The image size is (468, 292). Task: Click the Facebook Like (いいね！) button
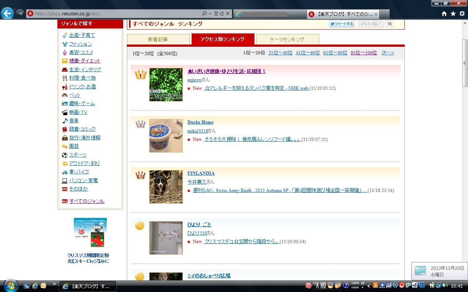(x=370, y=24)
